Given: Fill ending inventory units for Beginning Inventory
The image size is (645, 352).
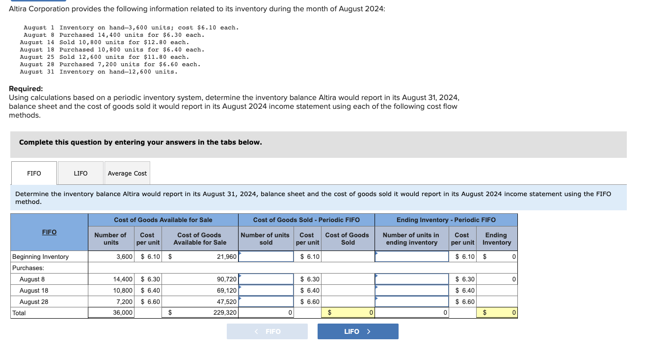Looking at the screenshot, I should pyautogui.click(x=412, y=256).
